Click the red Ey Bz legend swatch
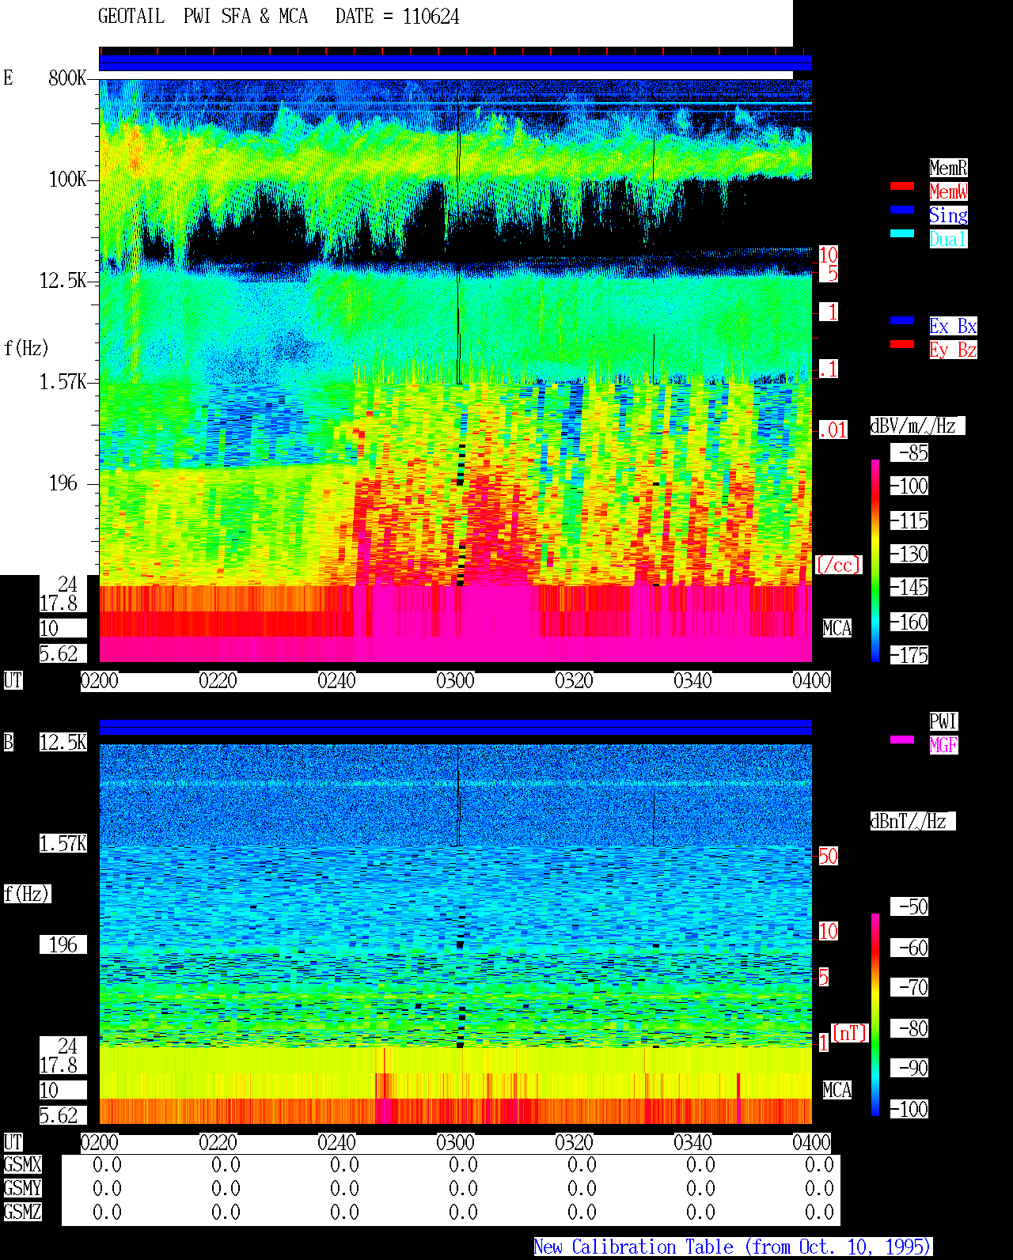This screenshot has width=1013, height=1260. 902,344
